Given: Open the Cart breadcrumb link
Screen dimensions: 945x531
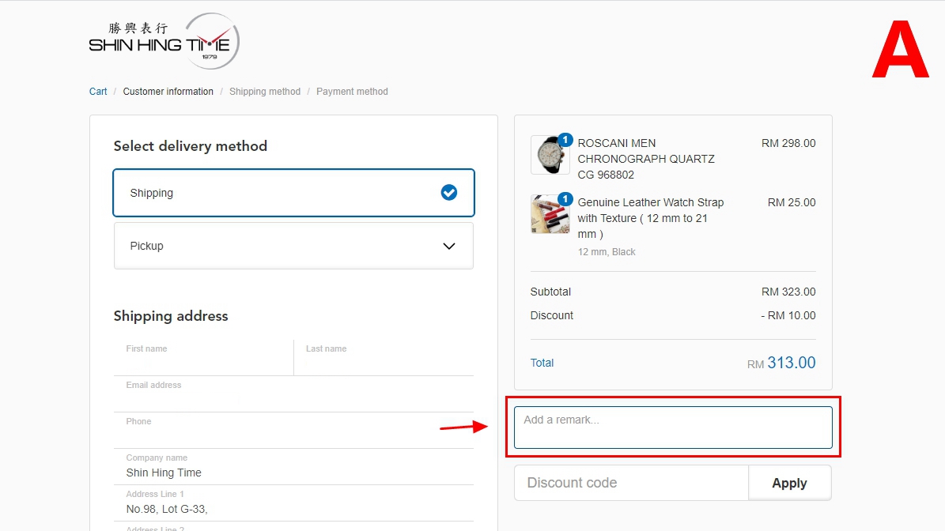Looking at the screenshot, I should (x=98, y=92).
